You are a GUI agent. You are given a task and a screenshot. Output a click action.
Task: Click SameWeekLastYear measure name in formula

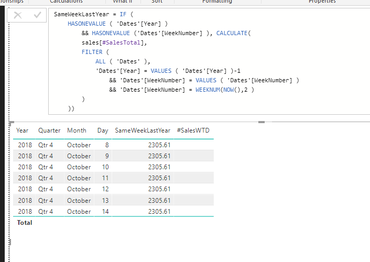tap(82, 14)
